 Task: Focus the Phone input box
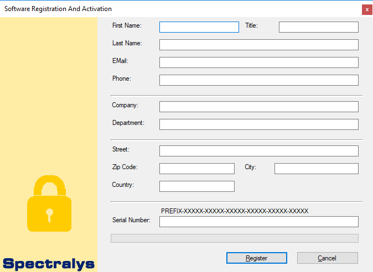(x=258, y=80)
